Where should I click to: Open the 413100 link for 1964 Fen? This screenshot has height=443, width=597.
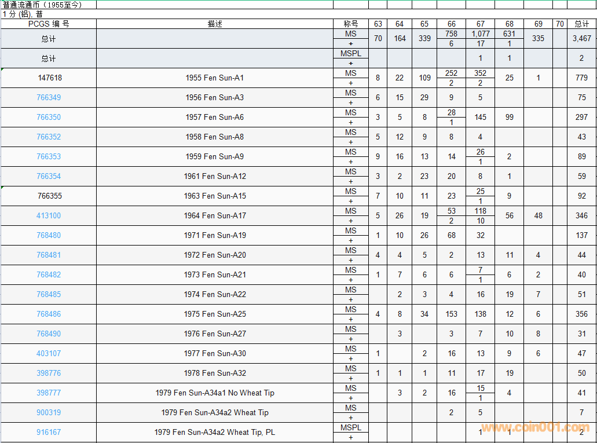pyautogui.click(x=49, y=215)
